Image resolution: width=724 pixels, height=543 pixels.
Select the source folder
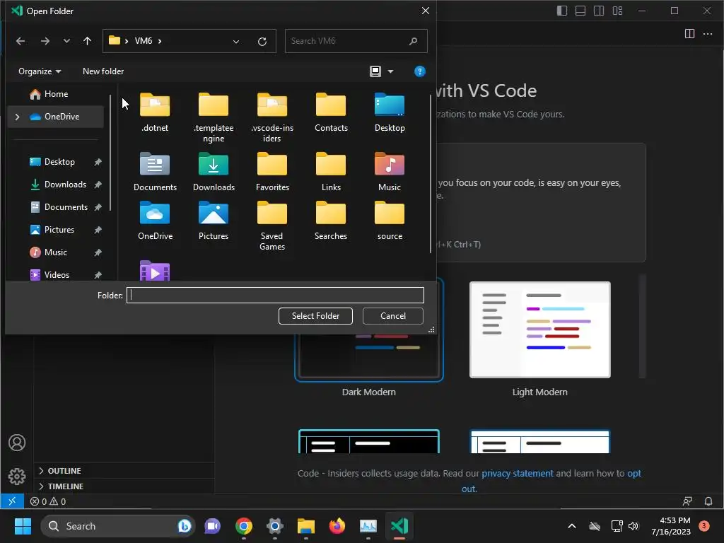(x=390, y=221)
